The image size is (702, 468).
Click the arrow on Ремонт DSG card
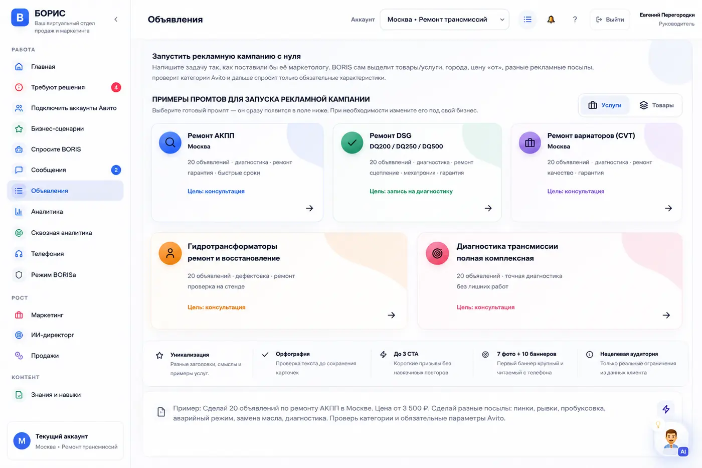click(x=488, y=208)
